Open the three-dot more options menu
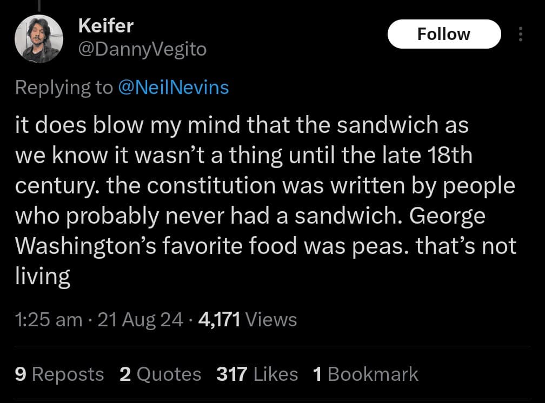545x403 pixels. click(x=521, y=35)
